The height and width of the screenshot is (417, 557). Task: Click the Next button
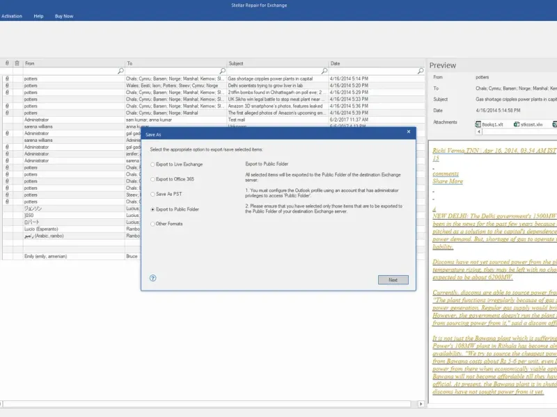(x=393, y=280)
